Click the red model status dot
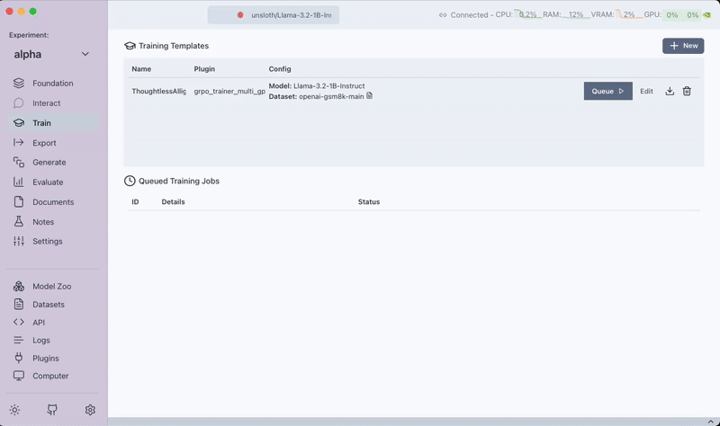The height and width of the screenshot is (426, 720). pos(240,15)
